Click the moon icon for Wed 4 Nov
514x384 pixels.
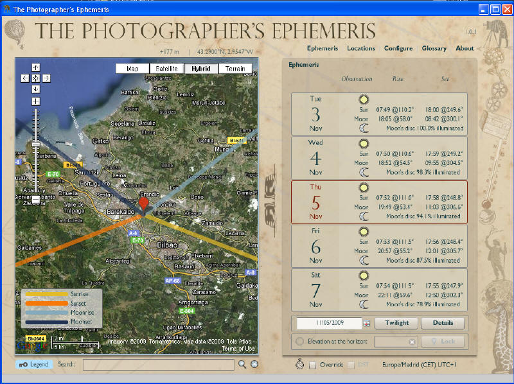point(364,172)
